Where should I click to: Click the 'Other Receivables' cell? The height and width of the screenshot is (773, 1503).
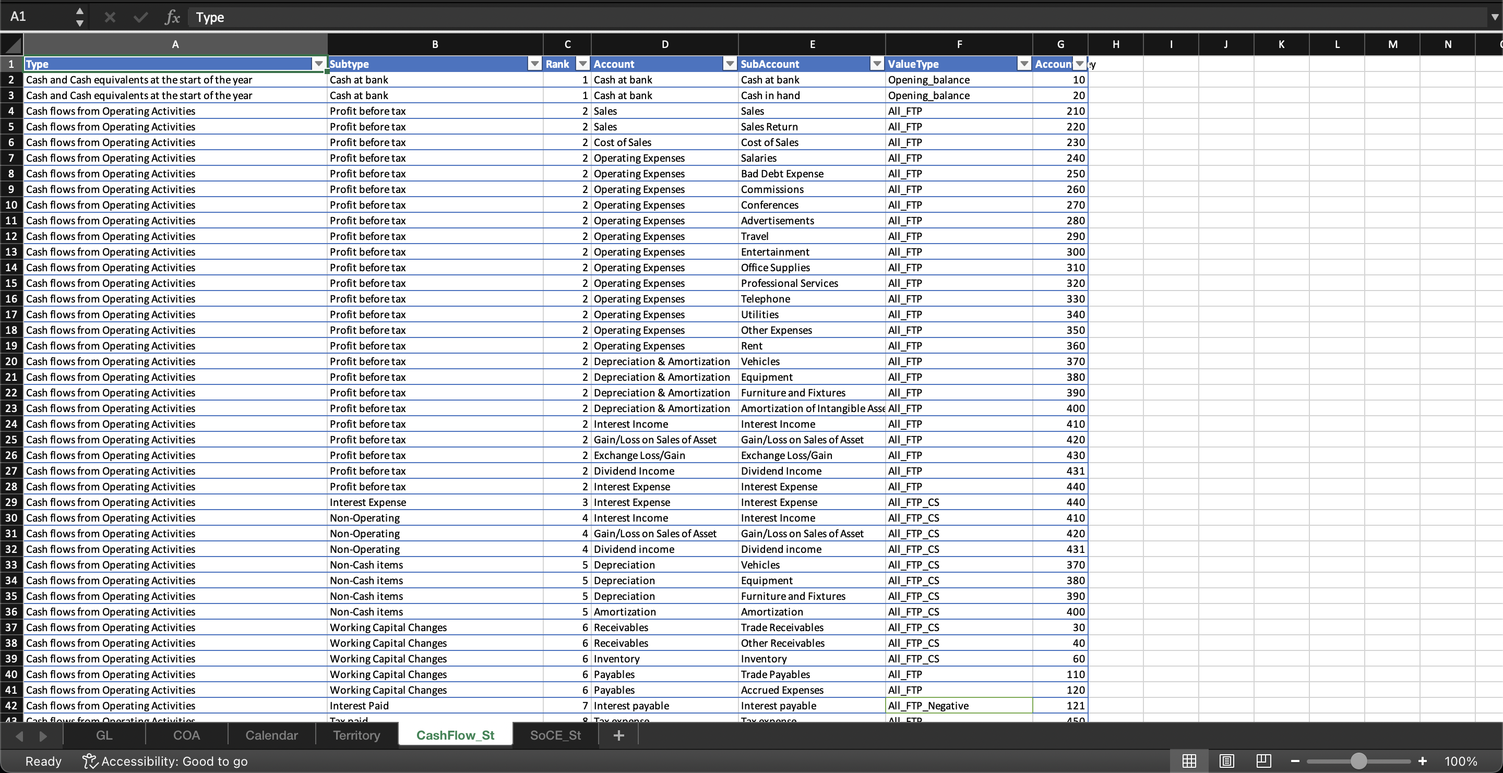coord(812,643)
